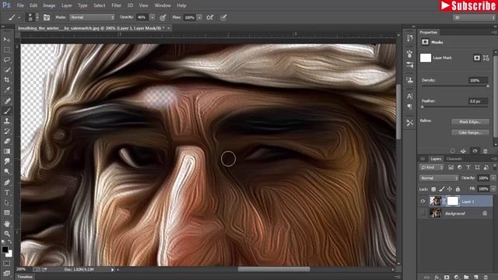498x280 pixels.
Task: Open the Filter menu
Action: (x=116, y=5)
